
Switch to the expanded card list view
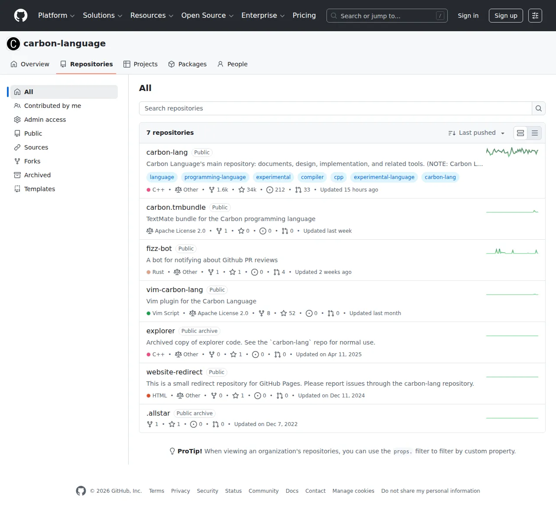[x=520, y=133]
